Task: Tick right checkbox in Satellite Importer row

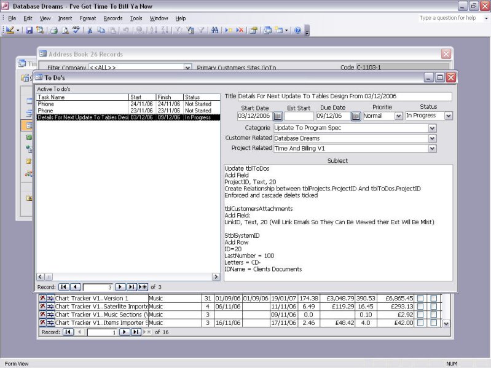Action: [434, 307]
